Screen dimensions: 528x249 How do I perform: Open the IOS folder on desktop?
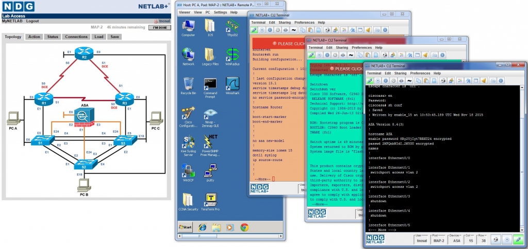coord(210,28)
